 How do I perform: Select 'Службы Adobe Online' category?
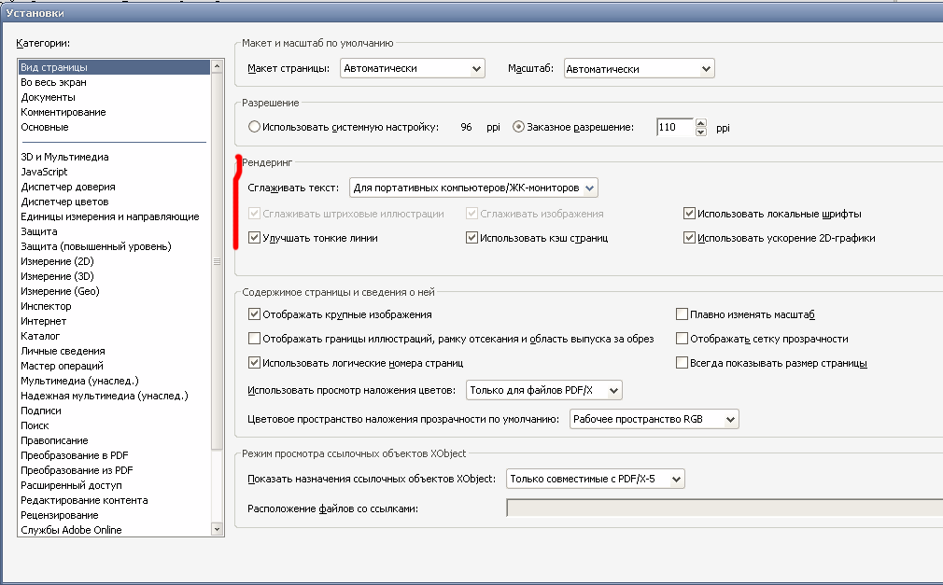coord(71,530)
